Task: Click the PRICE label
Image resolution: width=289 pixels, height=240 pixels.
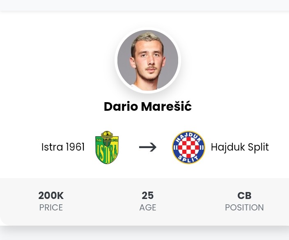Action: click(x=51, y=208)
